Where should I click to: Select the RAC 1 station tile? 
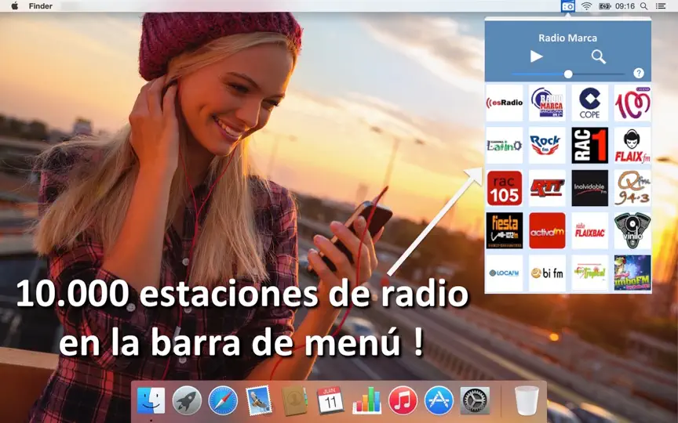point(589,146)
